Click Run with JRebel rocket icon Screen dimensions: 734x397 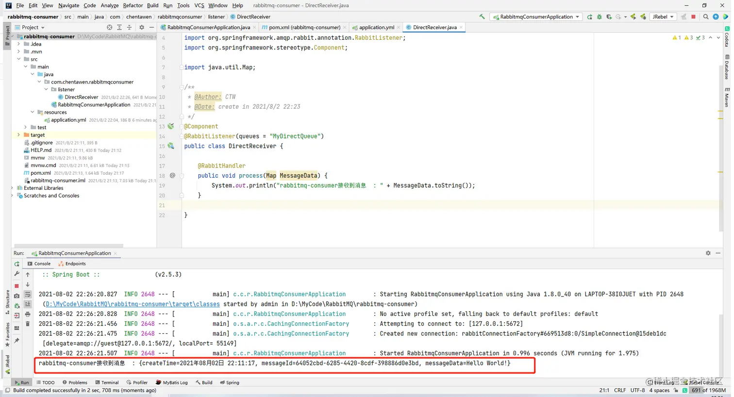click(x=633, y=17)
